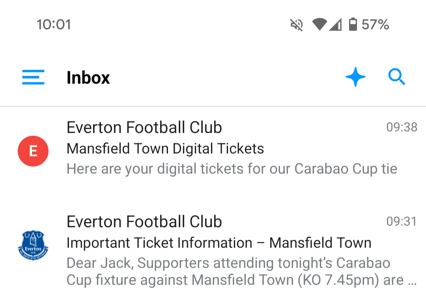
Task: Tap the cellular signal icon
Action: (x=335, y=25)
